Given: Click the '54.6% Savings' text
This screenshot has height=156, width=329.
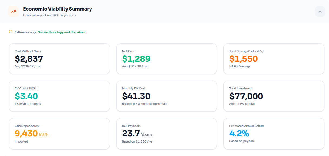Looking at the screenshot, I should coord(240,66).
